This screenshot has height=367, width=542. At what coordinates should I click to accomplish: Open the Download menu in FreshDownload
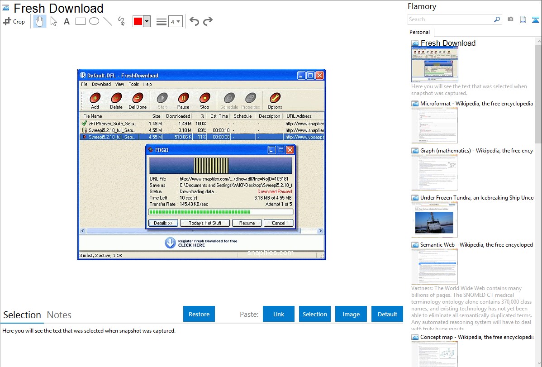[x=101, y=85]
